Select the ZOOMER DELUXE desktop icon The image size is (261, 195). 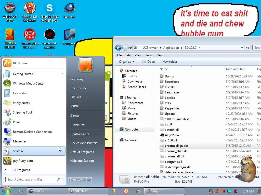(x=10, y=39)
